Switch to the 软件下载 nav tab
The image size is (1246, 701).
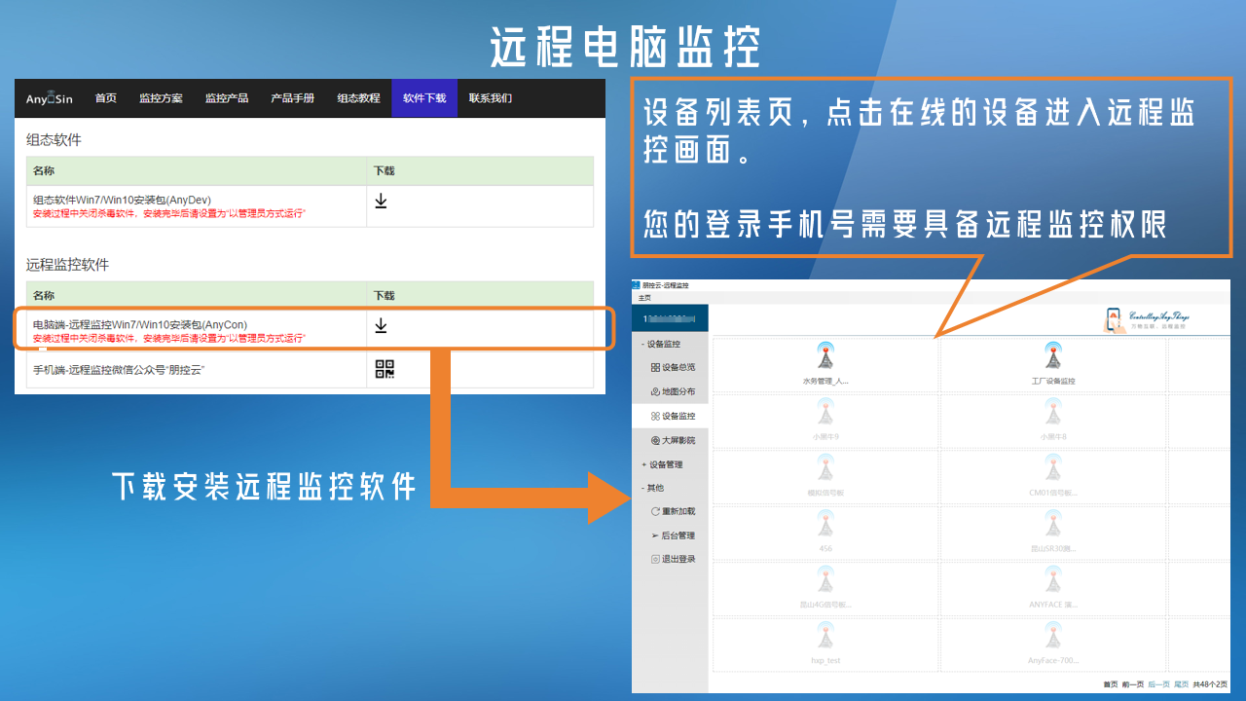point(424,98)
